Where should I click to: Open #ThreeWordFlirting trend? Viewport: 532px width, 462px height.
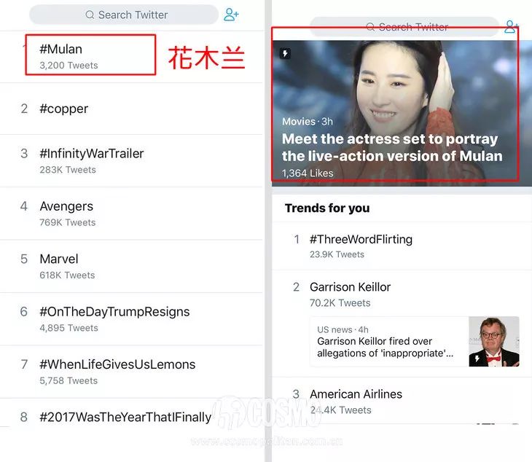[402, 246]
